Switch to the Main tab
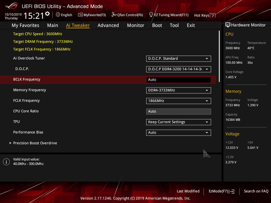 coord(53,25)
